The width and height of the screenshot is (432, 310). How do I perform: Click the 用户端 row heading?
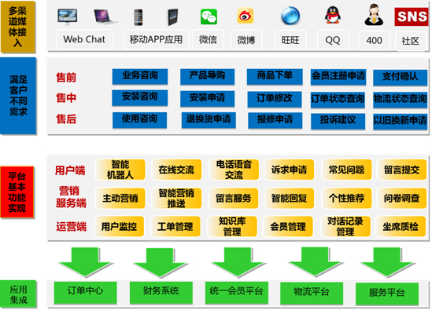pos(70,170)
